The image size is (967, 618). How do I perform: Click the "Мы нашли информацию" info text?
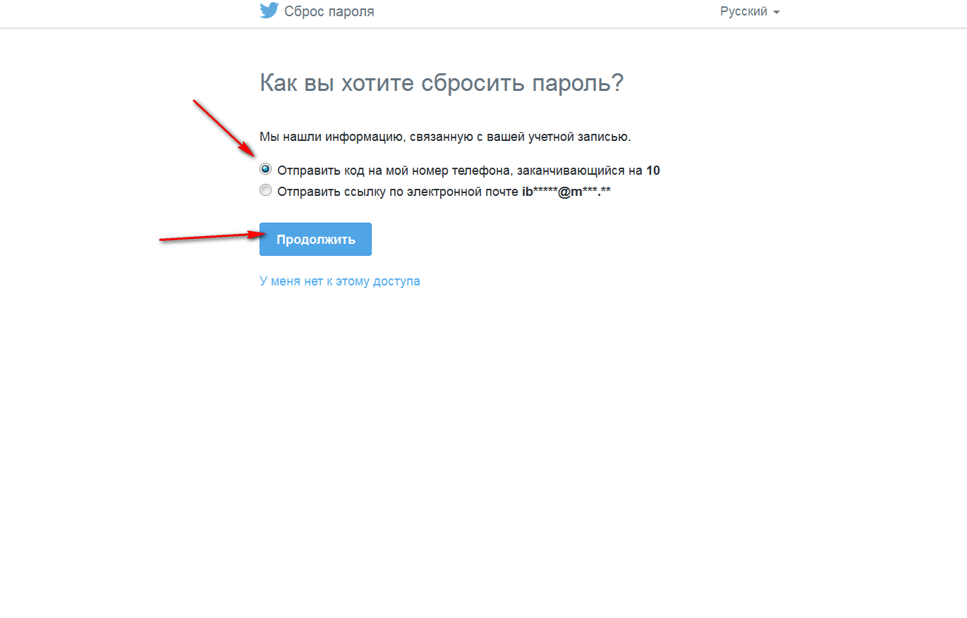tap(445, 137)
